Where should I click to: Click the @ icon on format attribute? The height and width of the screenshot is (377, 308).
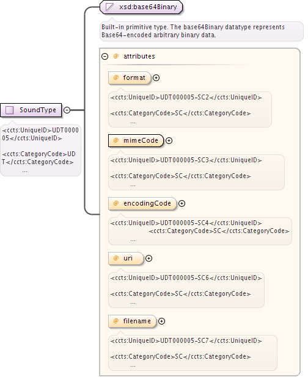tap(116, 77)
